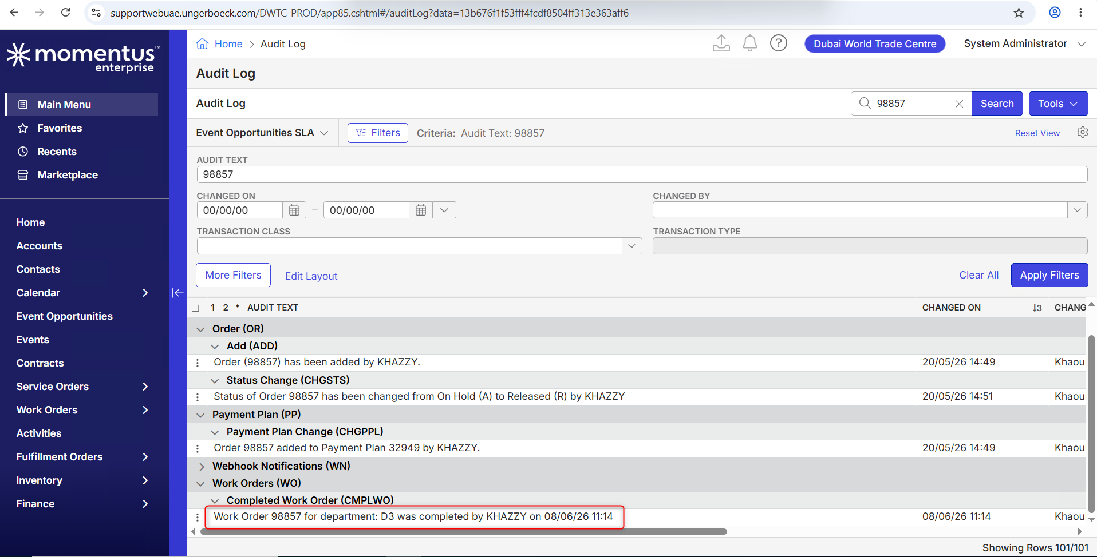The image size is (1097, 557).
Task: Click the browser forward arrow
Action: pyautogui.click(x=40, y=13)
